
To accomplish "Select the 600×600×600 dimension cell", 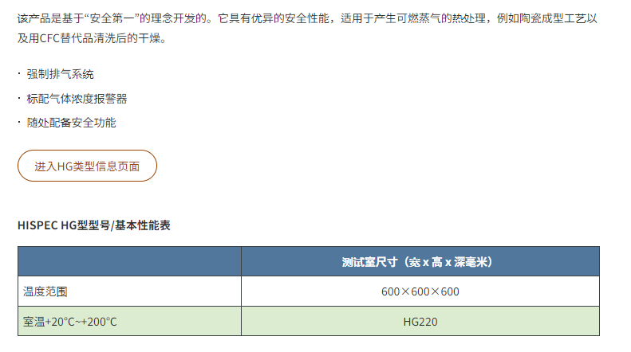I will point(420,291).
